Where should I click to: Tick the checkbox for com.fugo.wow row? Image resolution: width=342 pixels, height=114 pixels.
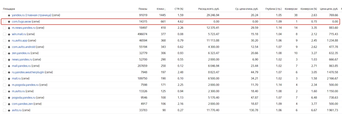pos(5,22)
